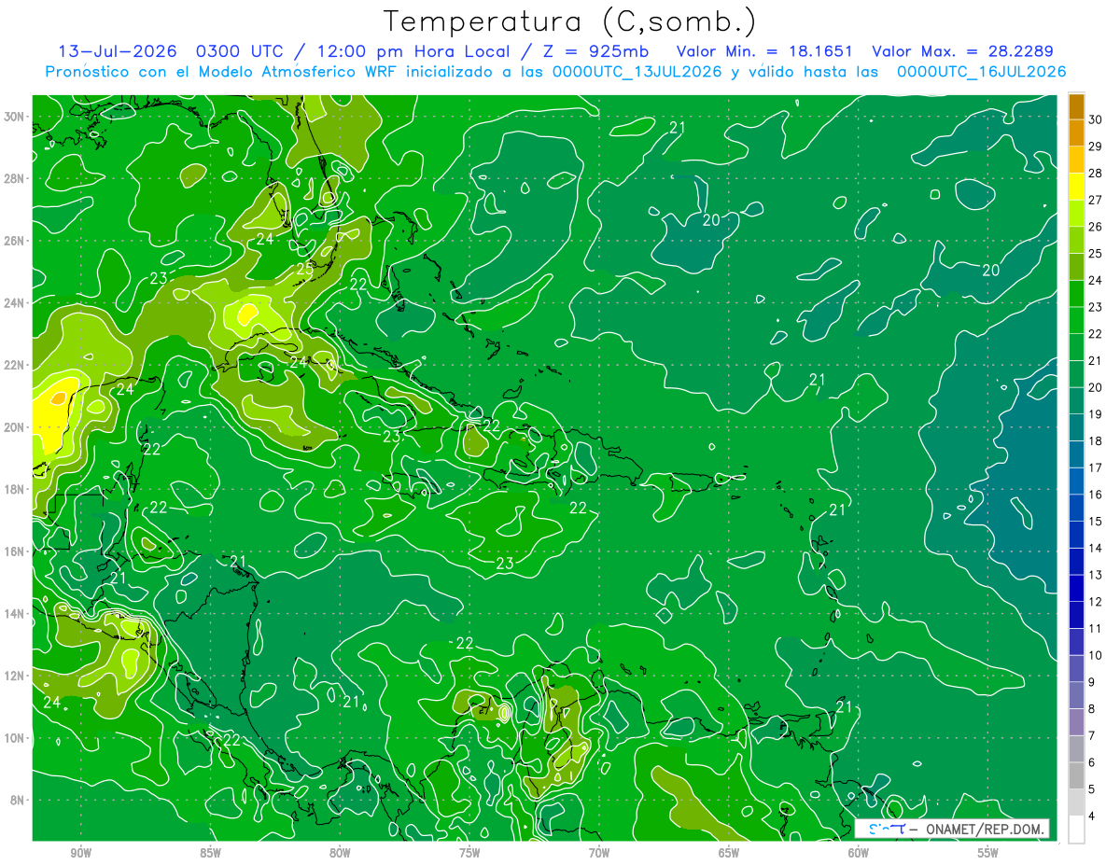Image resolution: width=1120 pixels, height=865 pixels.
Task: Click the '11' label on the colorbar
Action: coord(1096,629)
